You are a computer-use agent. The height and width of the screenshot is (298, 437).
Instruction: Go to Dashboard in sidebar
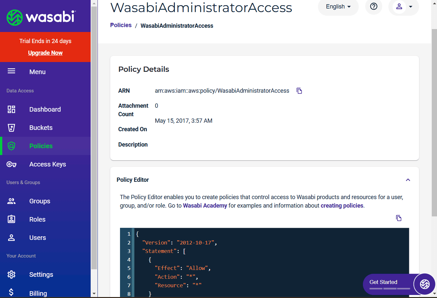(x=45, y=109)
